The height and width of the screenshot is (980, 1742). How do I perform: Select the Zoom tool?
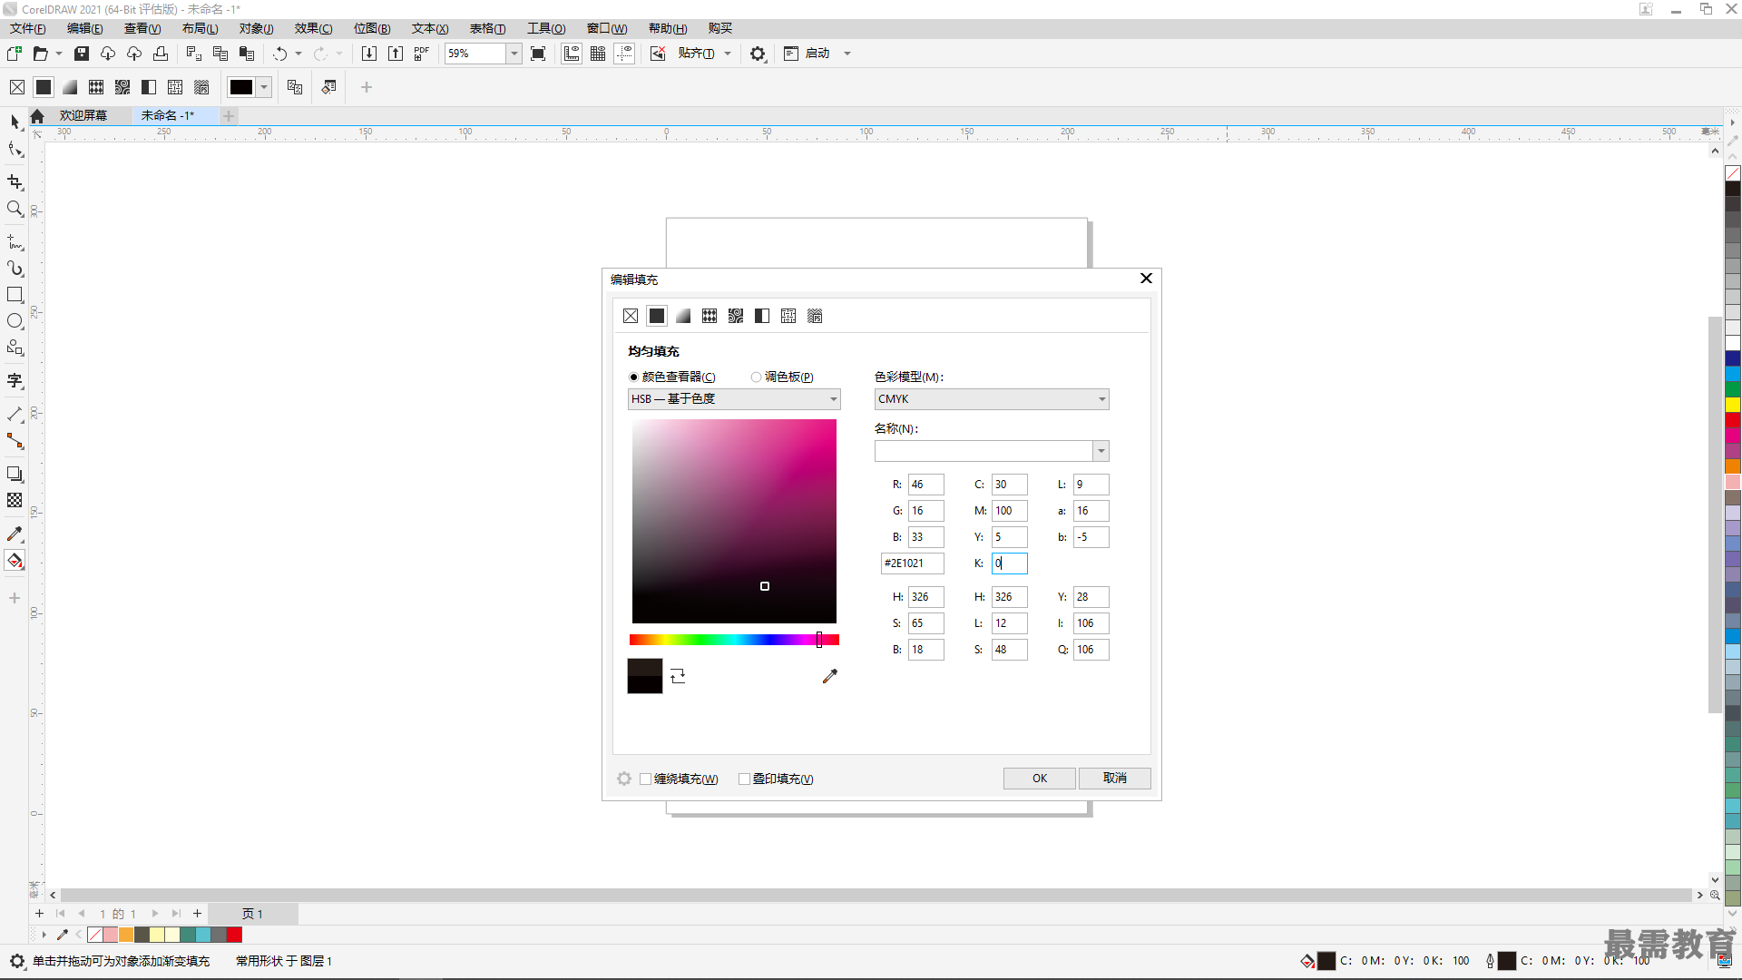15,209
